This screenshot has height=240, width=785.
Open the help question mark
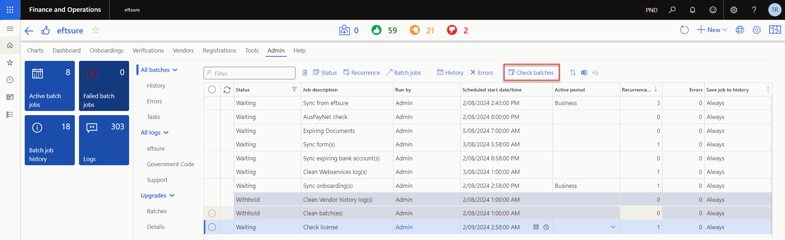754,10
